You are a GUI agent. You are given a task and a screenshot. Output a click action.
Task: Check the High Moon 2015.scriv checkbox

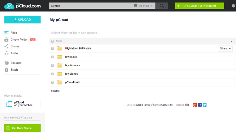click(52, 48)
